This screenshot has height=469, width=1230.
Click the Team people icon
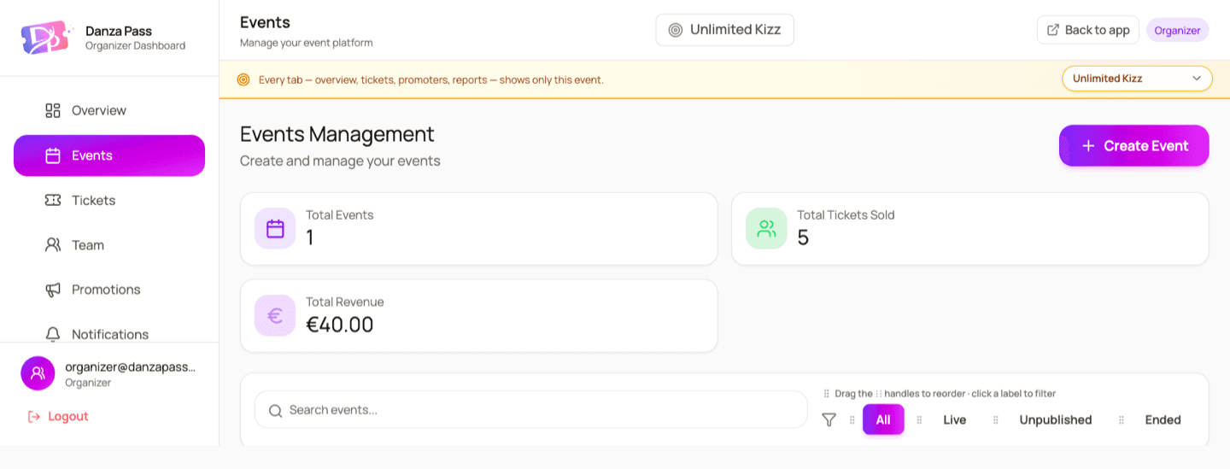pos(53,245)
